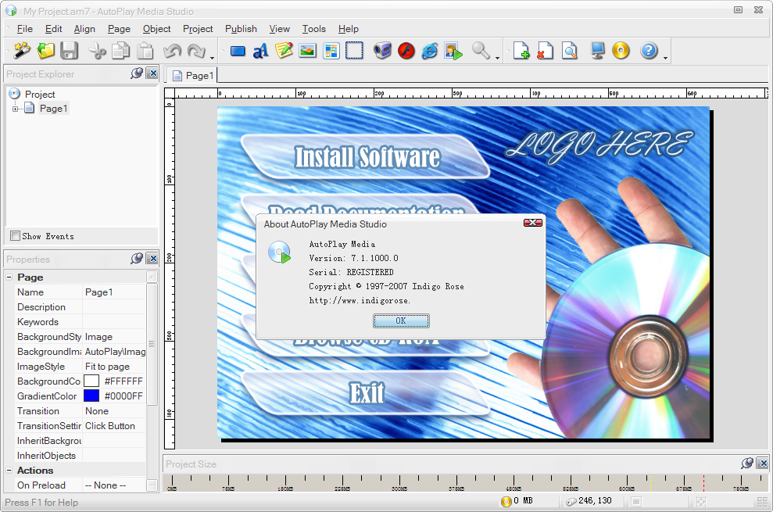Undo the last action
Screen dimensions: 773x512
pos(173,50)
